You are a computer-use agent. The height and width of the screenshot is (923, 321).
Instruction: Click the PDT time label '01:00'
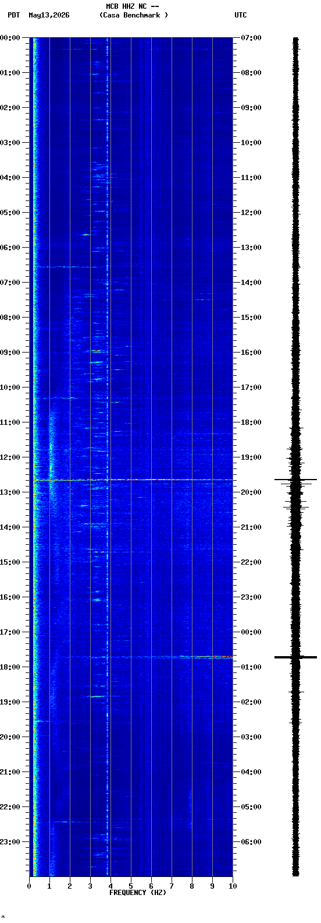point(10,73)
